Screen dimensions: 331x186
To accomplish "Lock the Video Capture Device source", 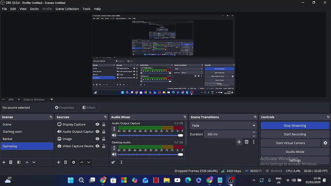I will point(104,146).
